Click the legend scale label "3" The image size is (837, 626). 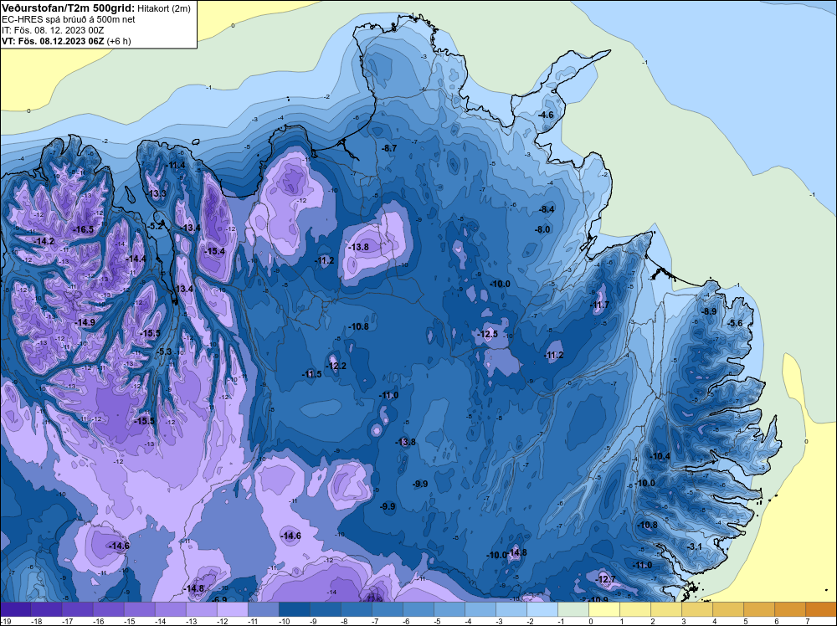[x=684, y=621]
